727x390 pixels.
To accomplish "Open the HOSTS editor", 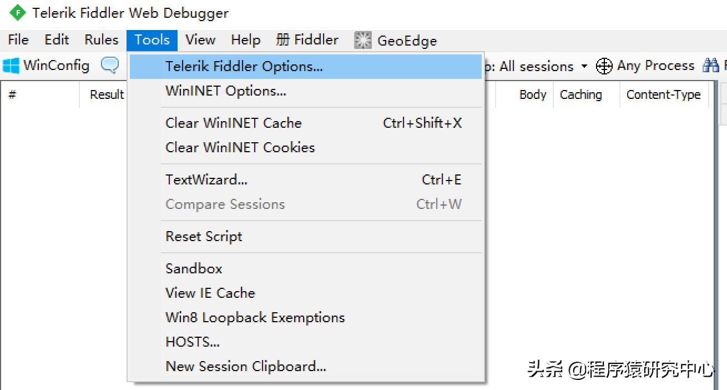I will pyautogui.click(x=193, y=342).
